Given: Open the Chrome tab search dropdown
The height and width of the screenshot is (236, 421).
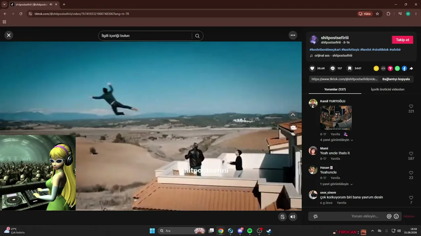Looking at the screenshot, I should [4, 5].
